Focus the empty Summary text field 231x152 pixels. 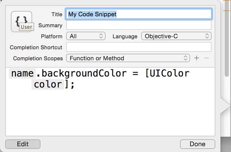[x=139, y=25]
